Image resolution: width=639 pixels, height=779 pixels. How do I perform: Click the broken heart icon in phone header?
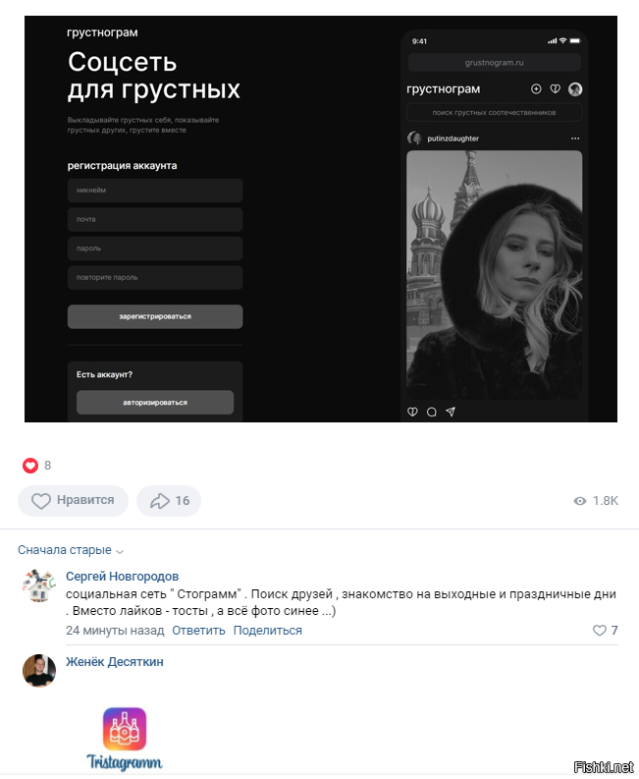click(x=556, y=89)
